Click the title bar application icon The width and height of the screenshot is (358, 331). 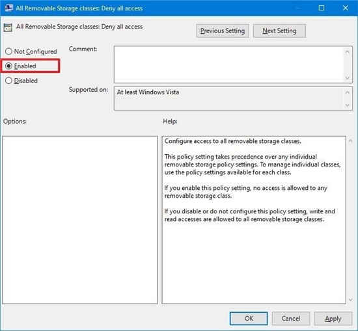click(8, 8)
